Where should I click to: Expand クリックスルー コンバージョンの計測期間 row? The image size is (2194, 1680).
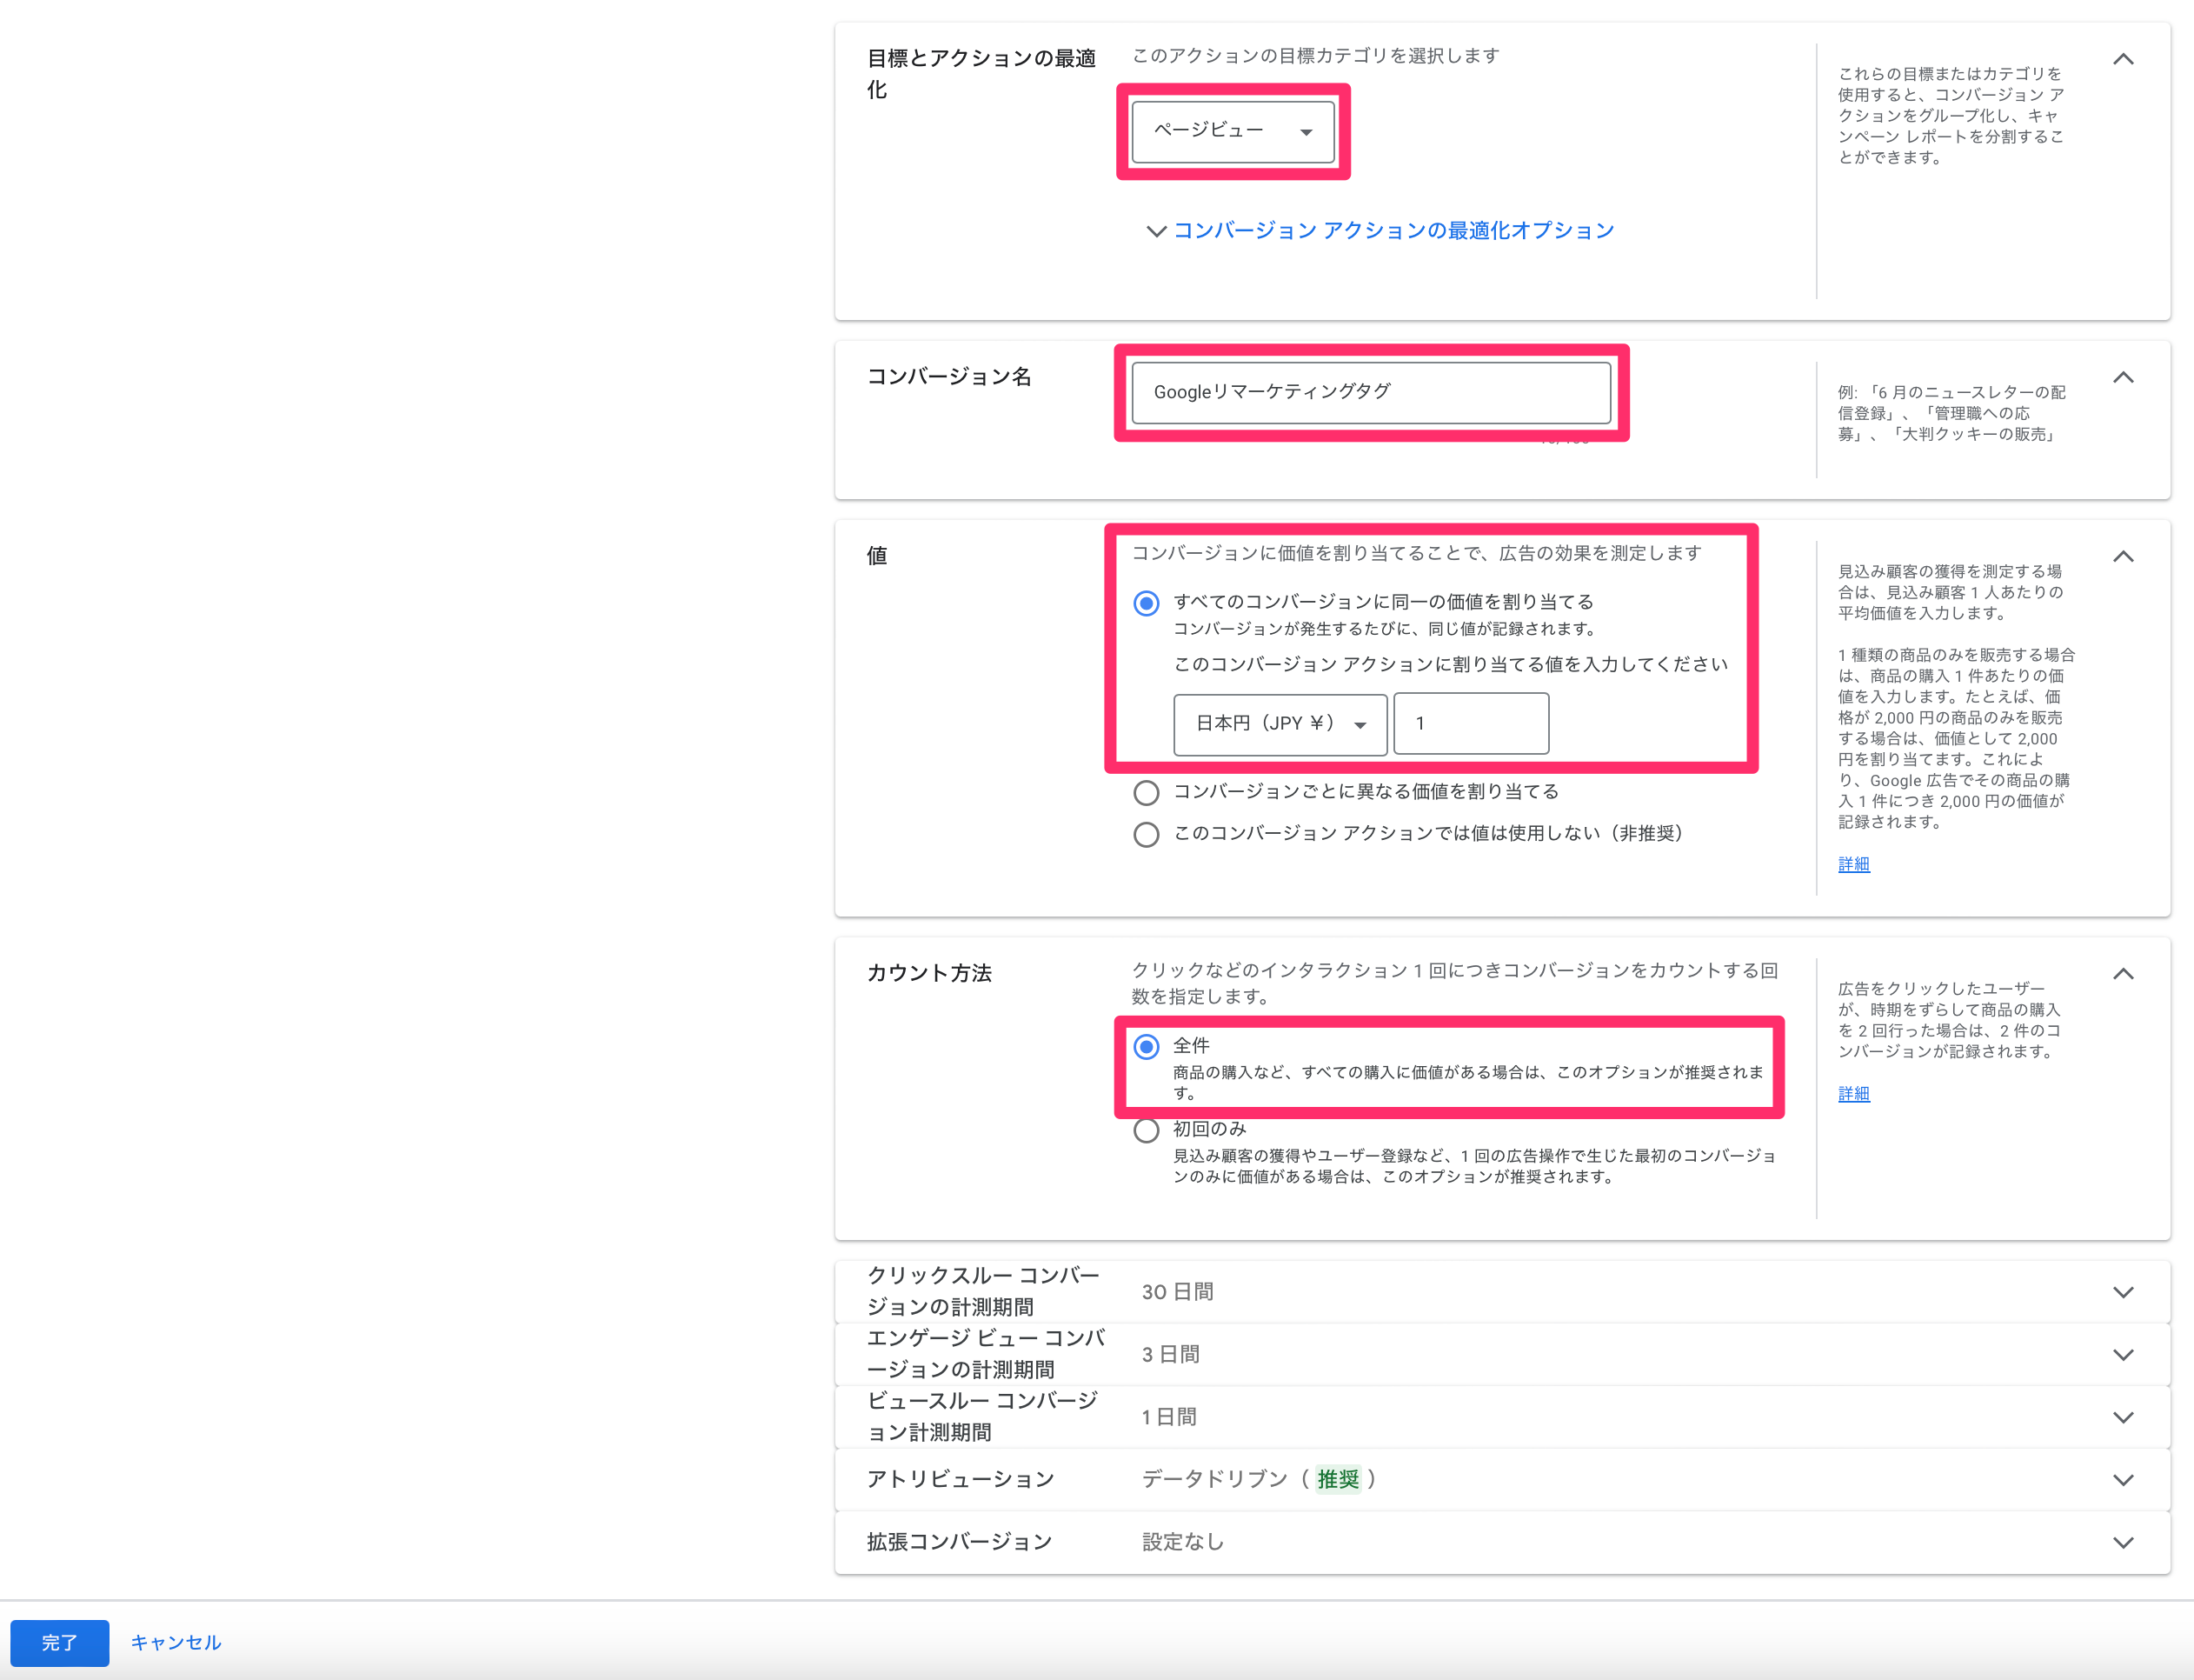pyautogui.click(x=1502, y=1292)
